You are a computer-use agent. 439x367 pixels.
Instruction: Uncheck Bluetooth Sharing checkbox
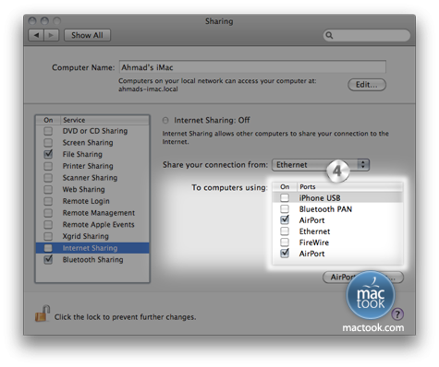tap(48, 259)
